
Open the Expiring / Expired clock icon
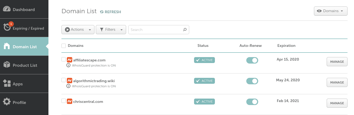(x=7, y=27)
